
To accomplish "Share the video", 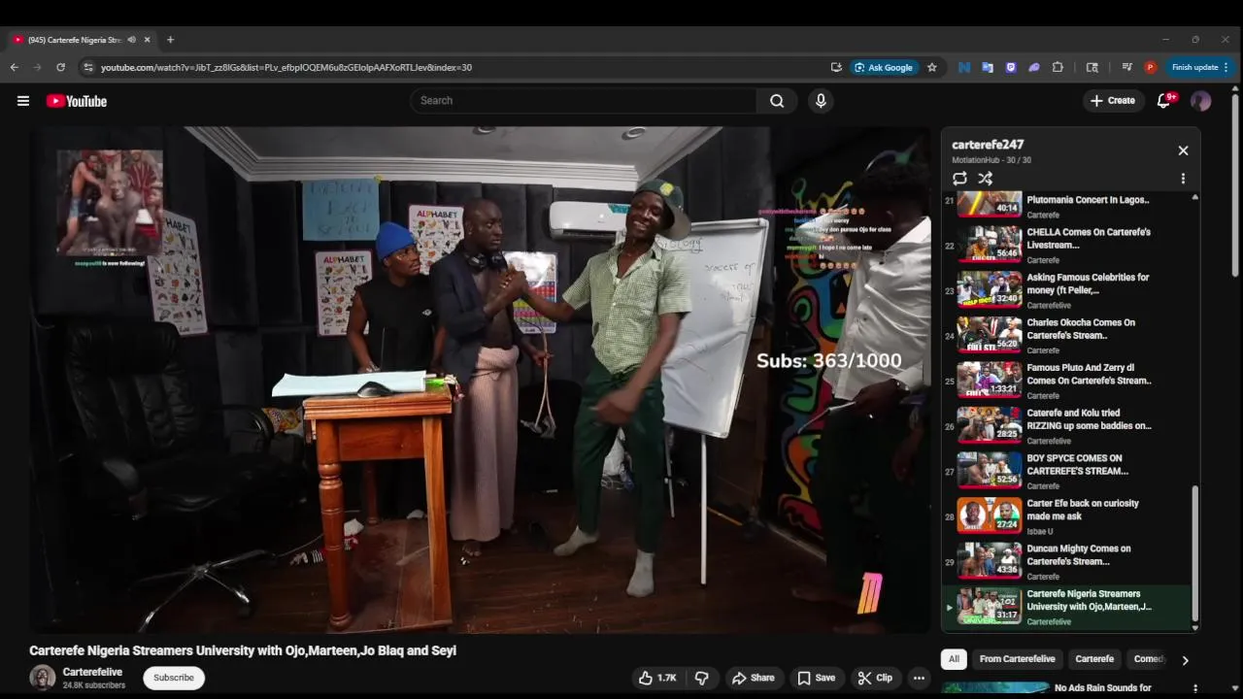I will pyautogui.click(x=753, y=678).
